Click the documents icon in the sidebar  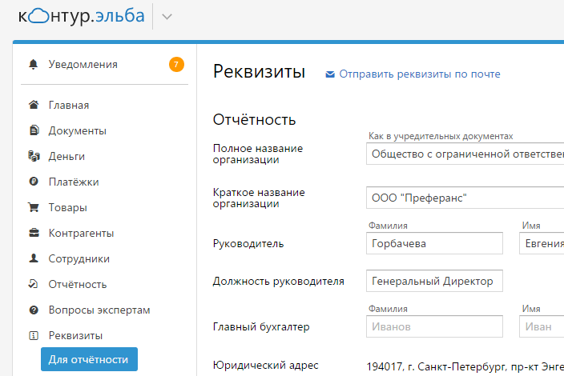34,130
